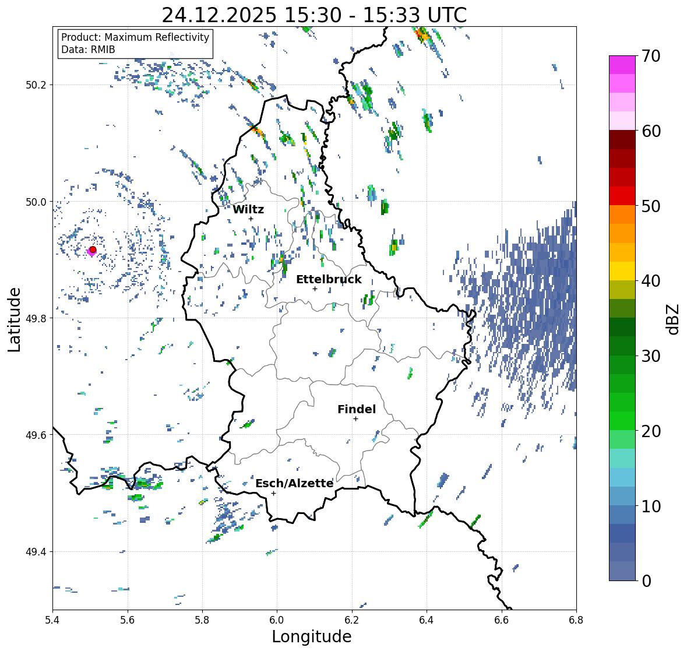Click the Ettelbruck station label

click(x=329, y=280)
